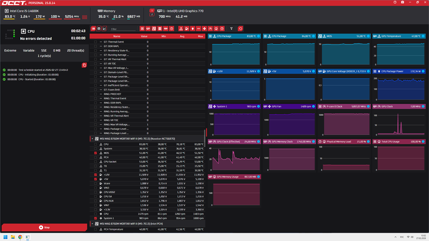Open the CPU core grid icon
Image resolution: width=429 pixels, height=241 pixels.
85,17
